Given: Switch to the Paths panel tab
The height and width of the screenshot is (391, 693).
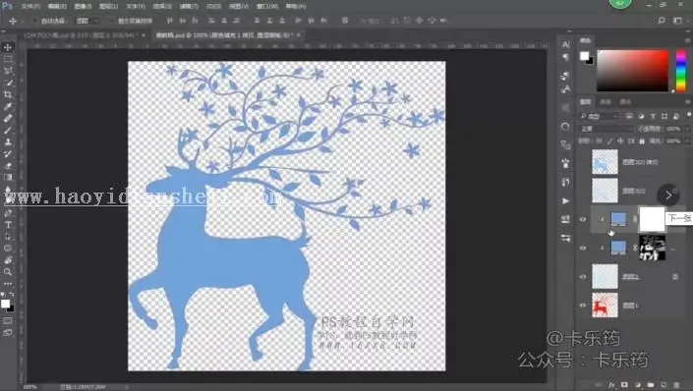Looking at the screenshot, I should pyautogui.click(x=625, y=101).
